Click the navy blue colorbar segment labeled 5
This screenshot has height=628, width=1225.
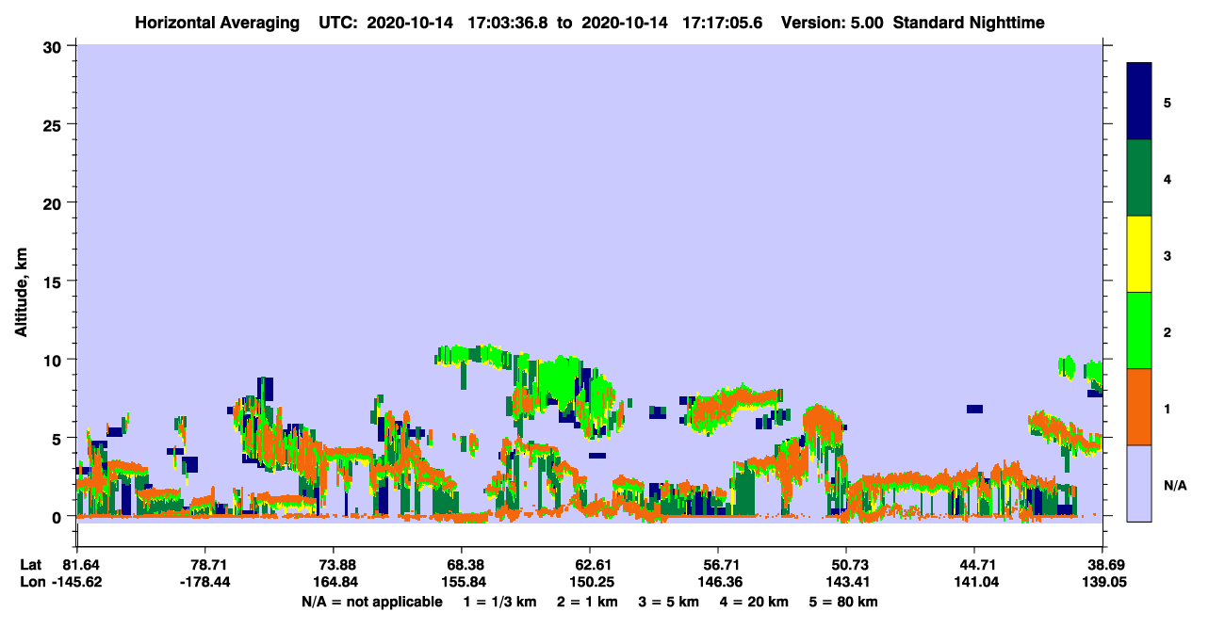1139,102
